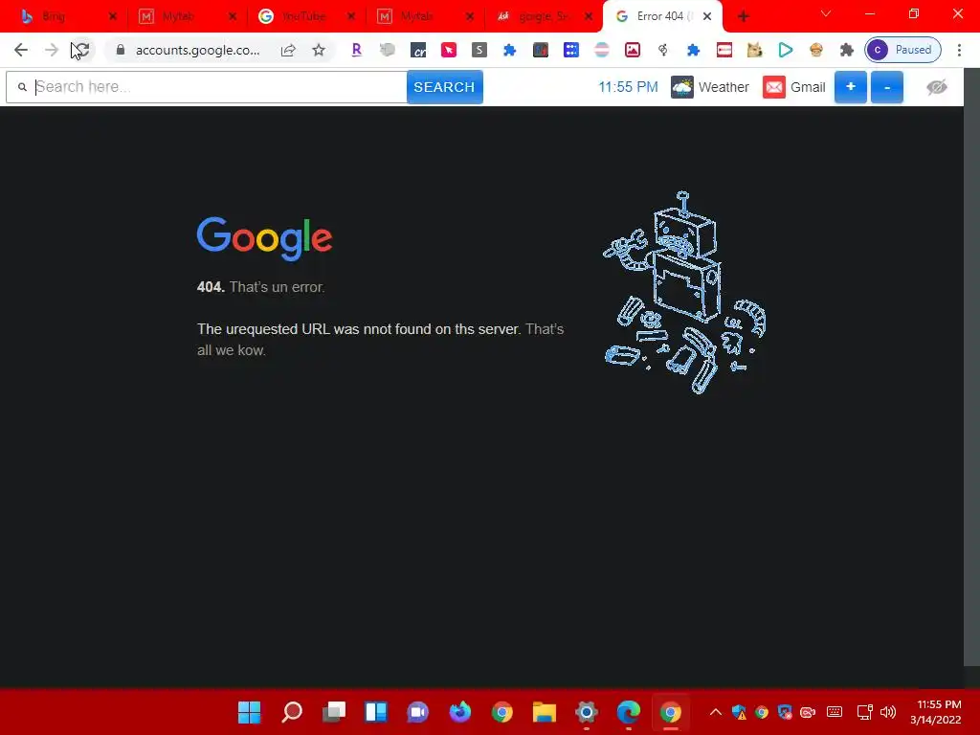Open the taskbar clock and date
This screenshot has width=980, height=735.
pos(936,712)
